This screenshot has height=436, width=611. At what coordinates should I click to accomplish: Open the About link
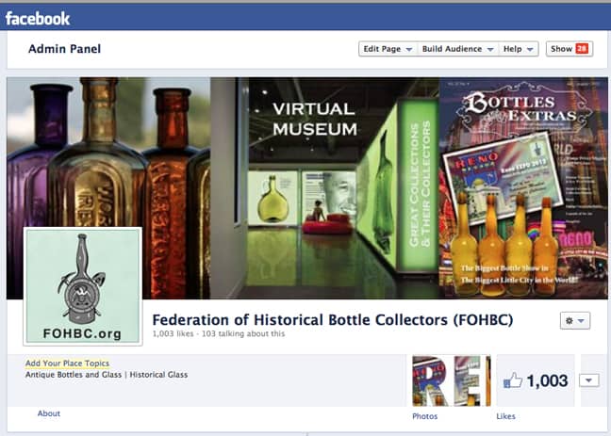click(49, 413)
